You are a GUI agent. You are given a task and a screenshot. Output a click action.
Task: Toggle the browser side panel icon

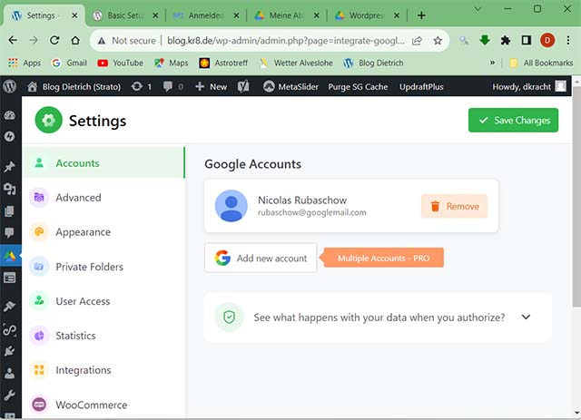click(x=526, y=41)
